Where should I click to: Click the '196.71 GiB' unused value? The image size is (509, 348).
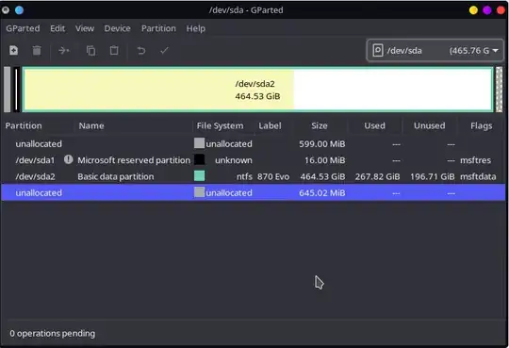(x=432, y=176)
